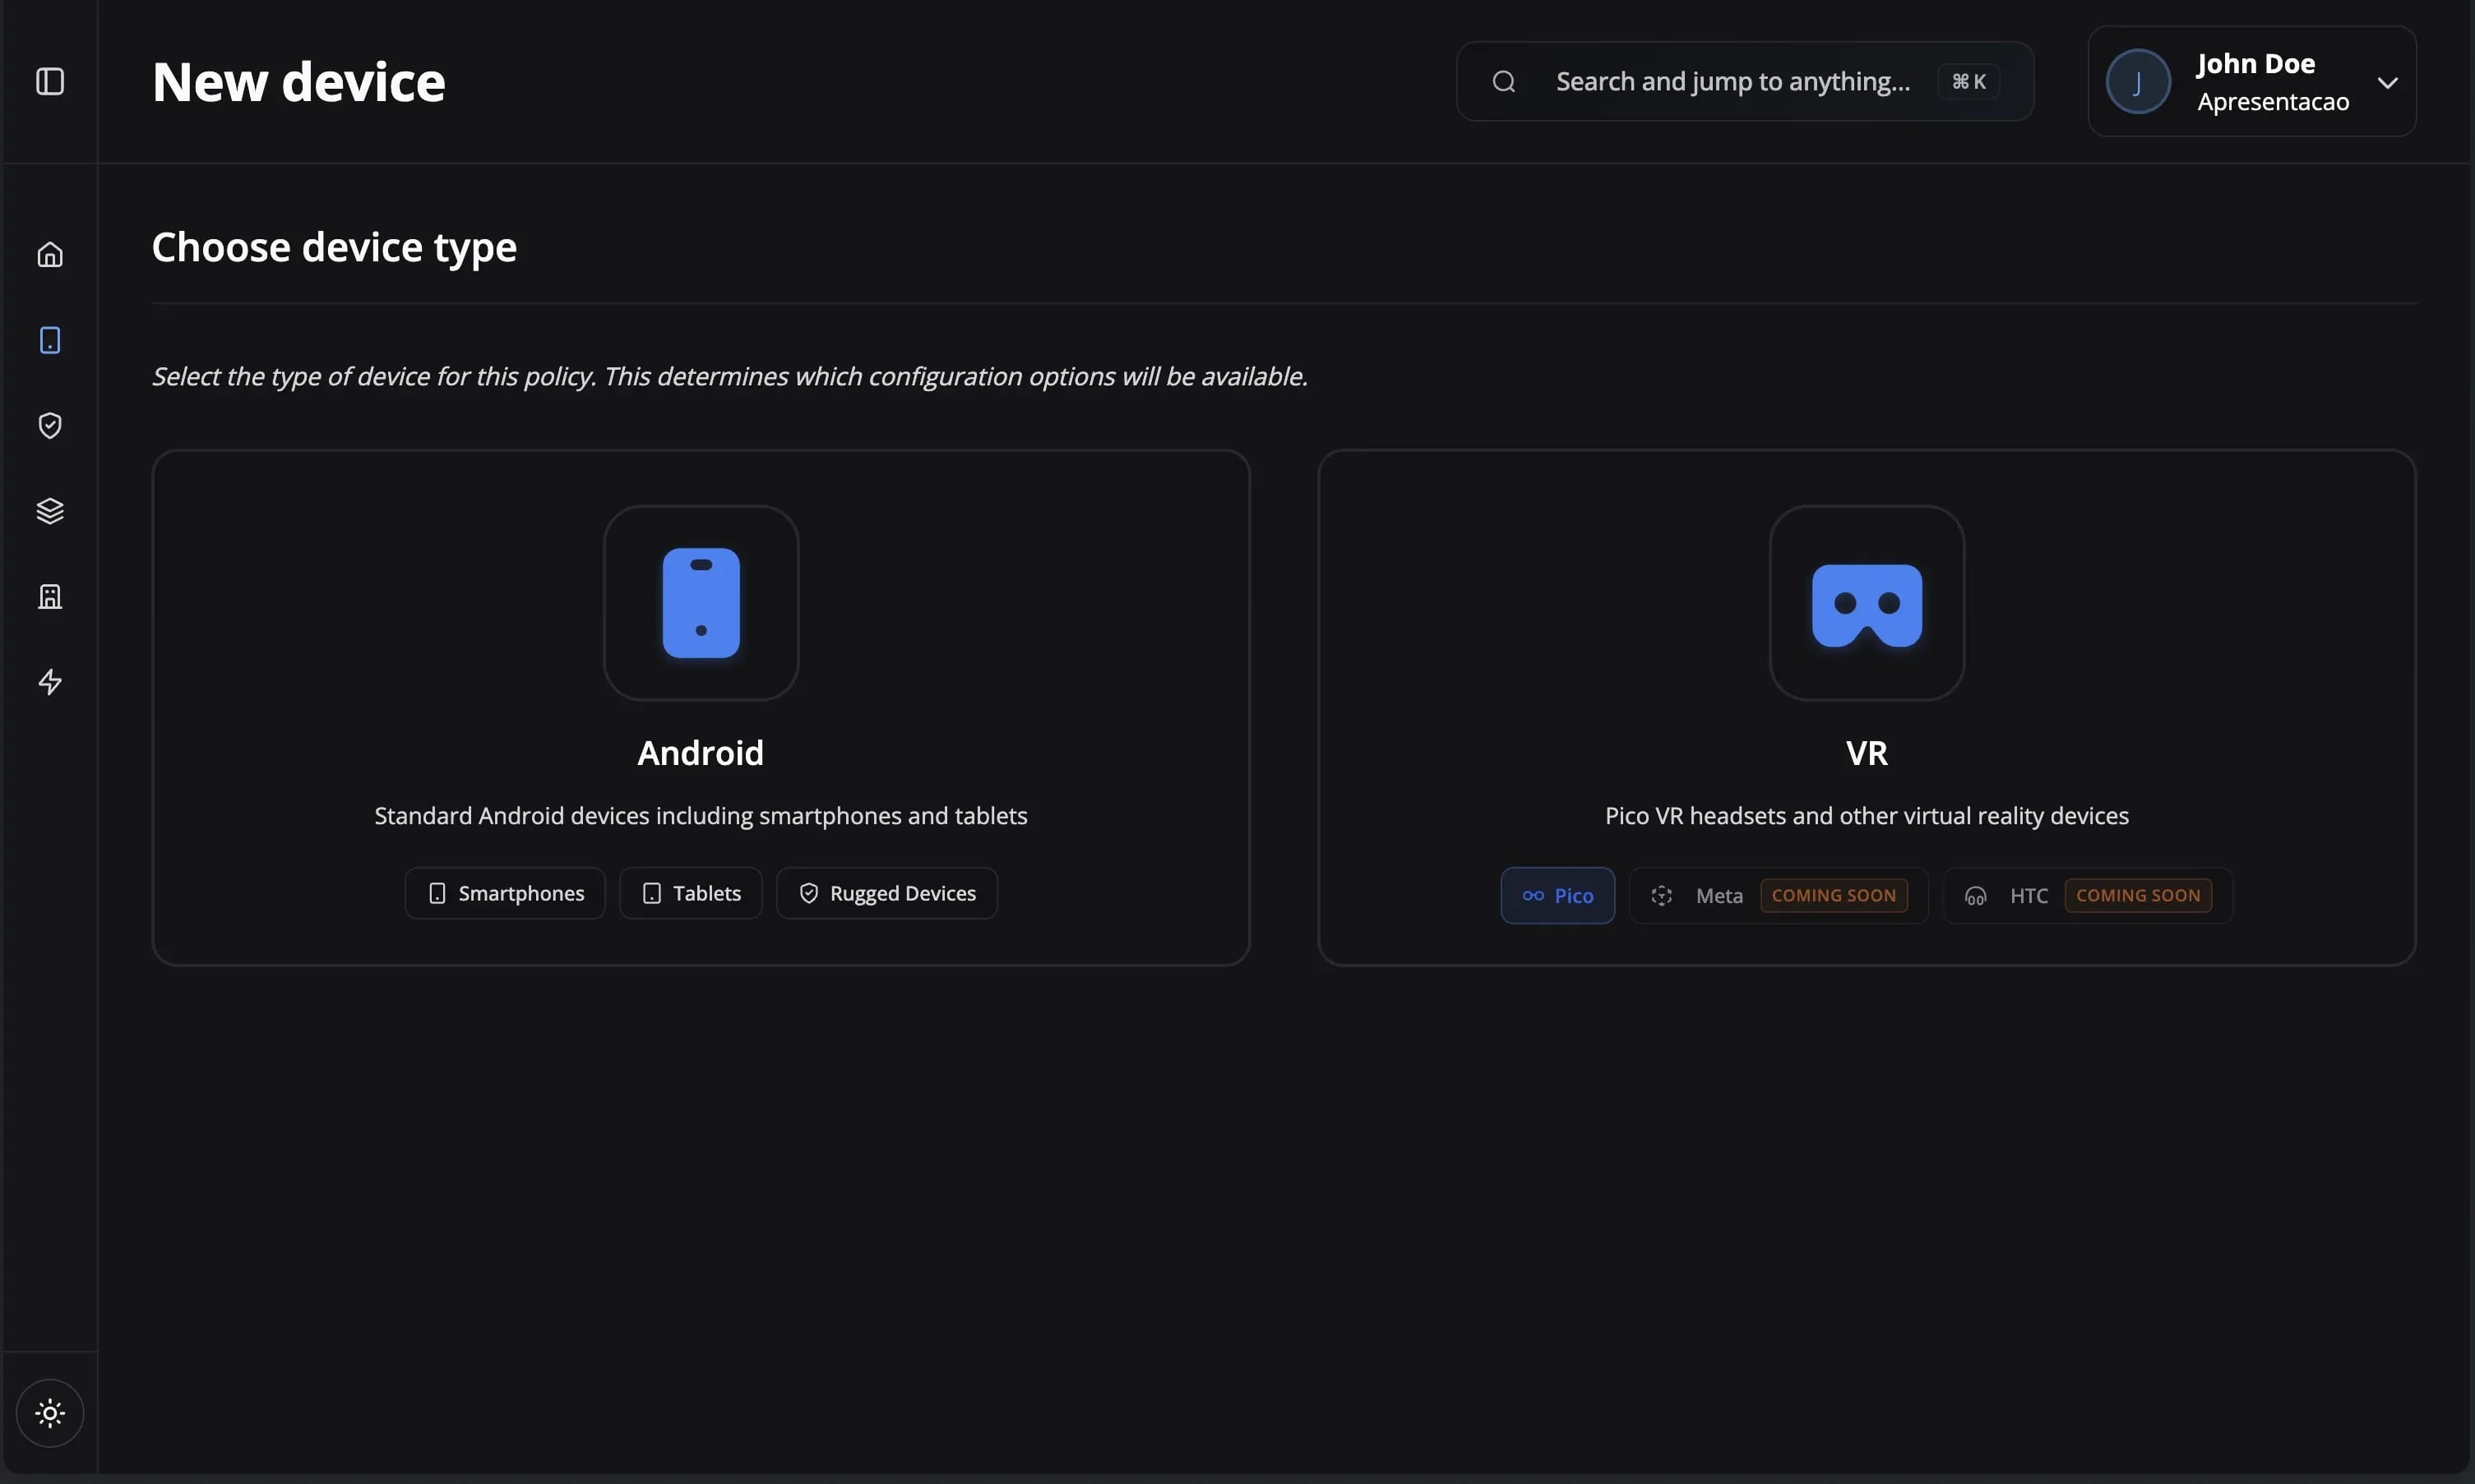The image size is (2475, 1484).
Task: Select the Pico VR brand chip
Action: click(x=1557, y=896)
